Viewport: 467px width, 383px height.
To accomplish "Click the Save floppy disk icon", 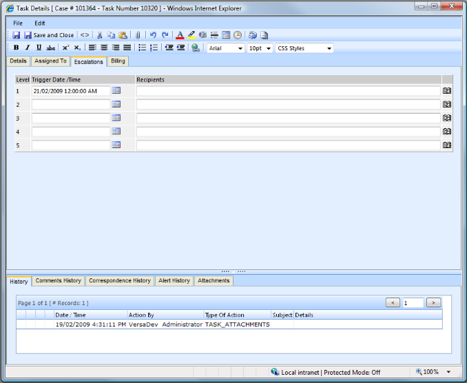I will 16,35.
